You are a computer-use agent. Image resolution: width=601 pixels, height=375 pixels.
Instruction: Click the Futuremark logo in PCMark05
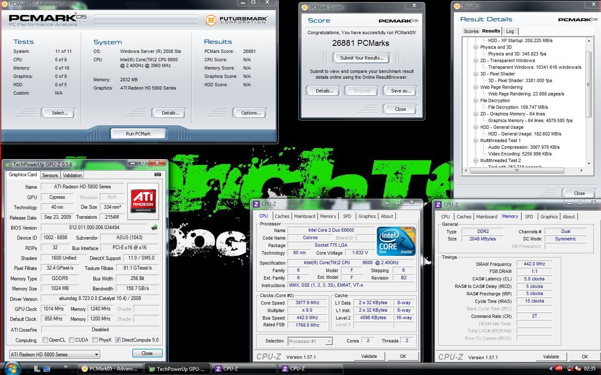[x=236, y=20]
